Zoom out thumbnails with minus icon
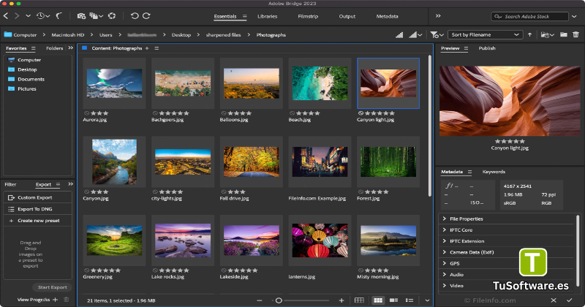The width and height of the screenshot is (585, 307). point(260,300)
